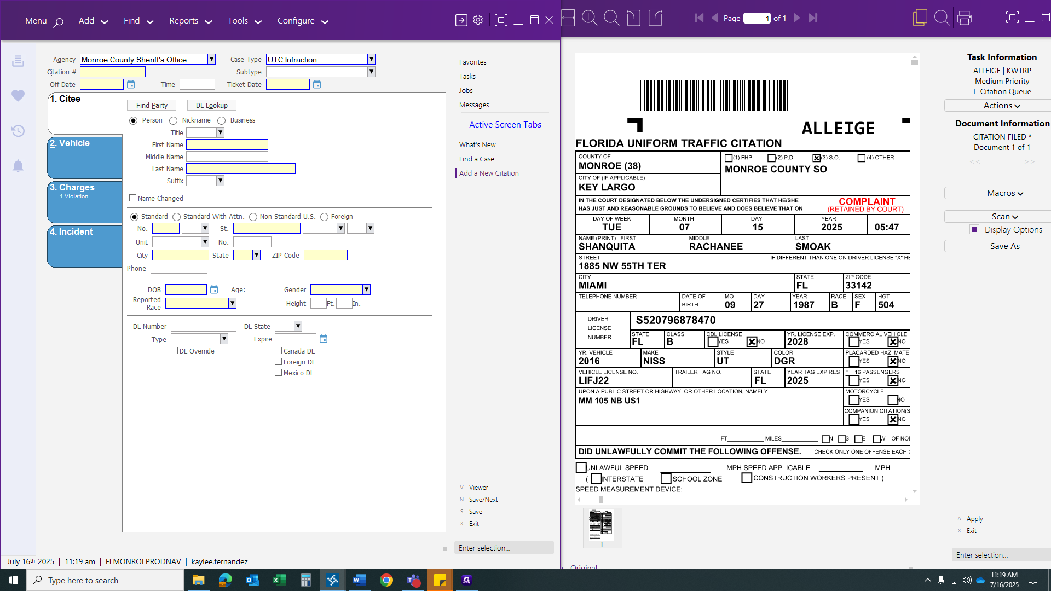Fit document to window width
This screenshot has width=1051, height=591.
coord(568,18)
